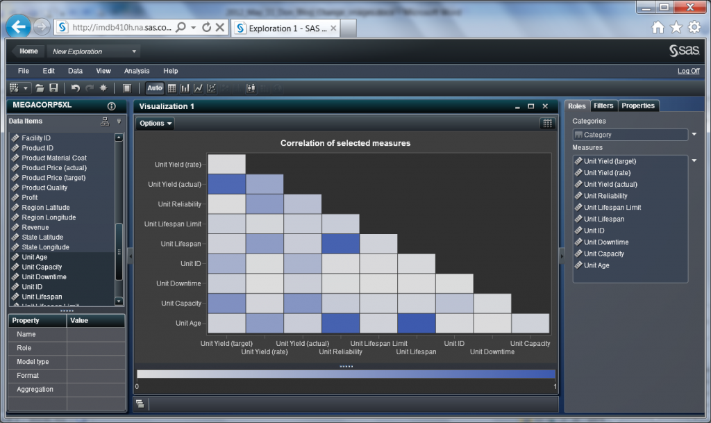The image size is (711, 423).
Task: Click the hierarchy icon in Data Items header
Action: point(105,122)
